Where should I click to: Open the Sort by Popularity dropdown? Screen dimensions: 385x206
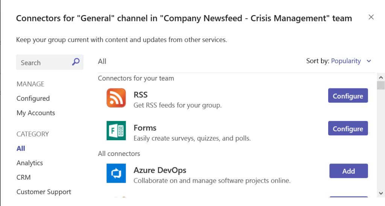[346, 61]
